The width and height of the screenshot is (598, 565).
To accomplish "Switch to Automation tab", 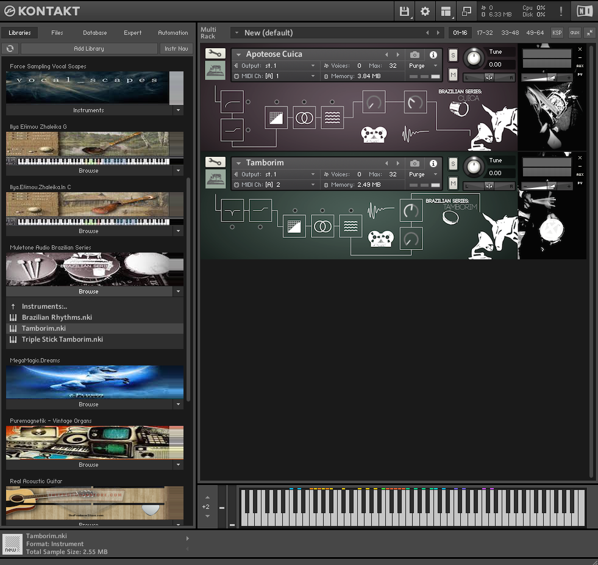I will (x=173, y=33).
